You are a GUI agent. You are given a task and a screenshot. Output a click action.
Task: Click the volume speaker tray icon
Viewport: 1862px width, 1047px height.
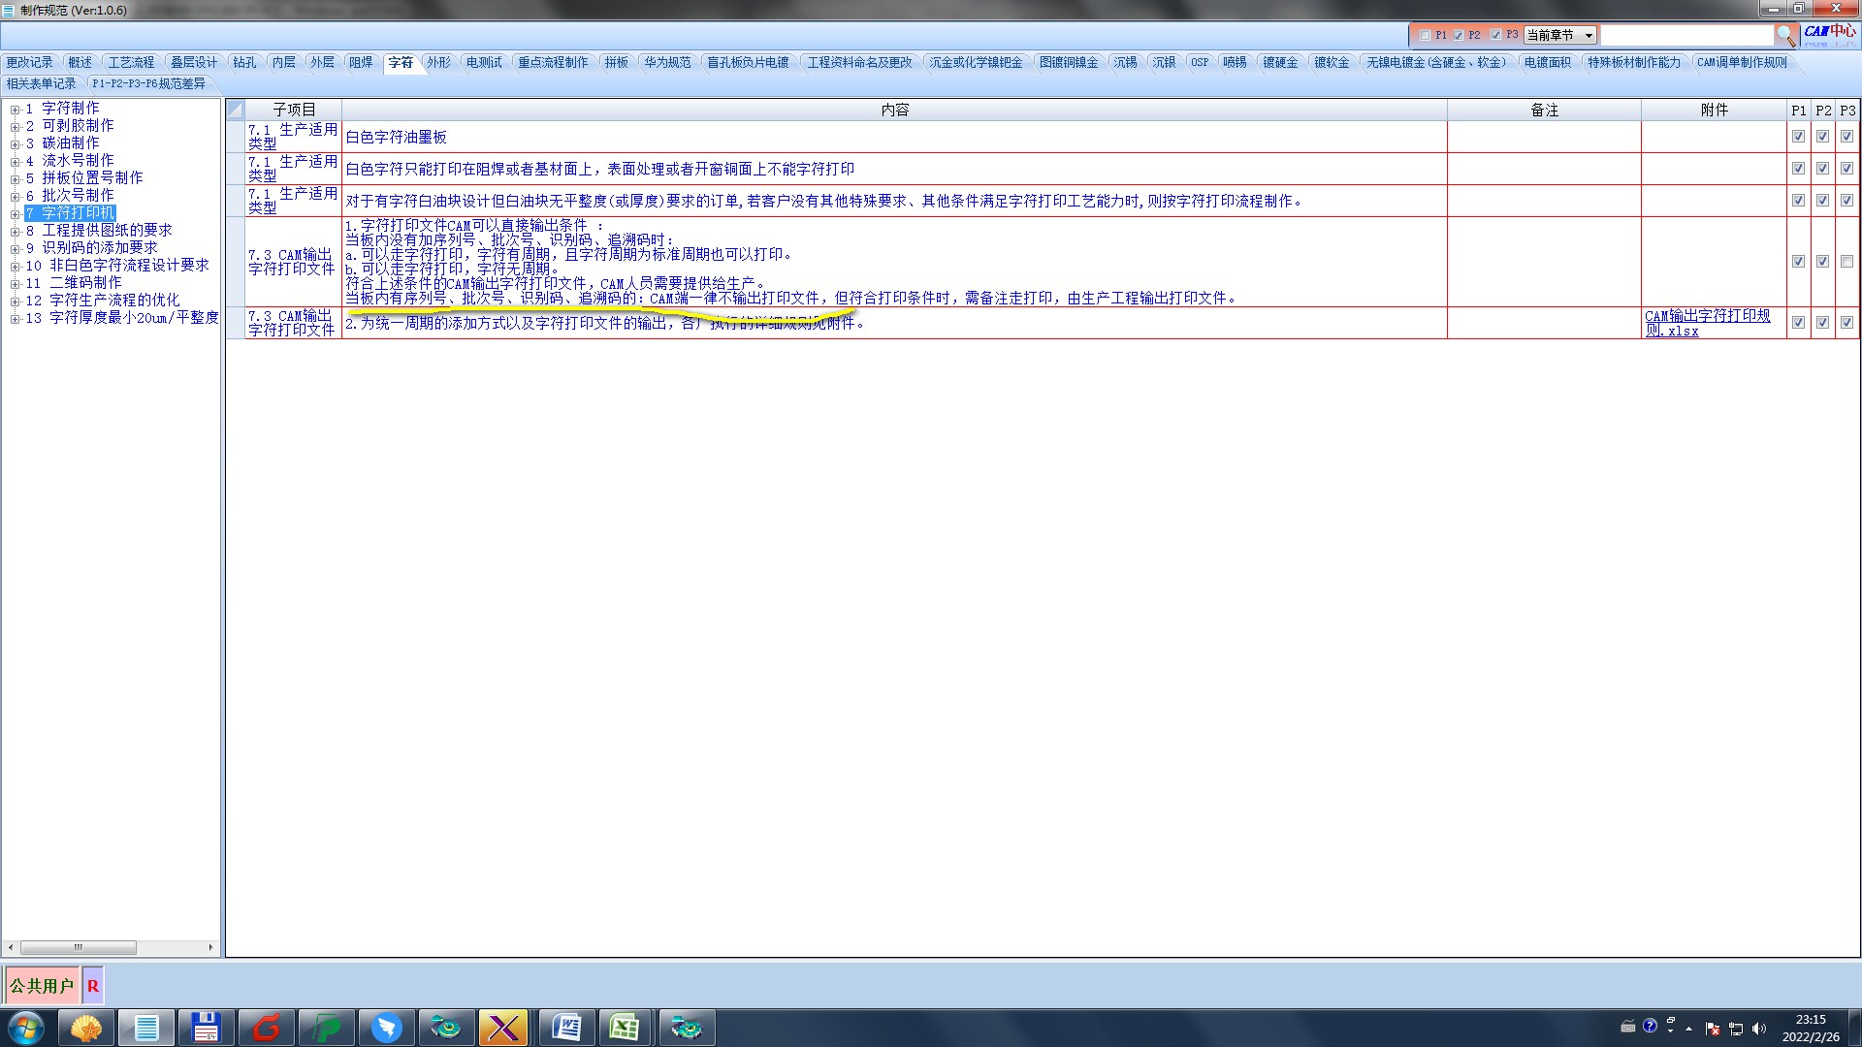(1759, 1029)
